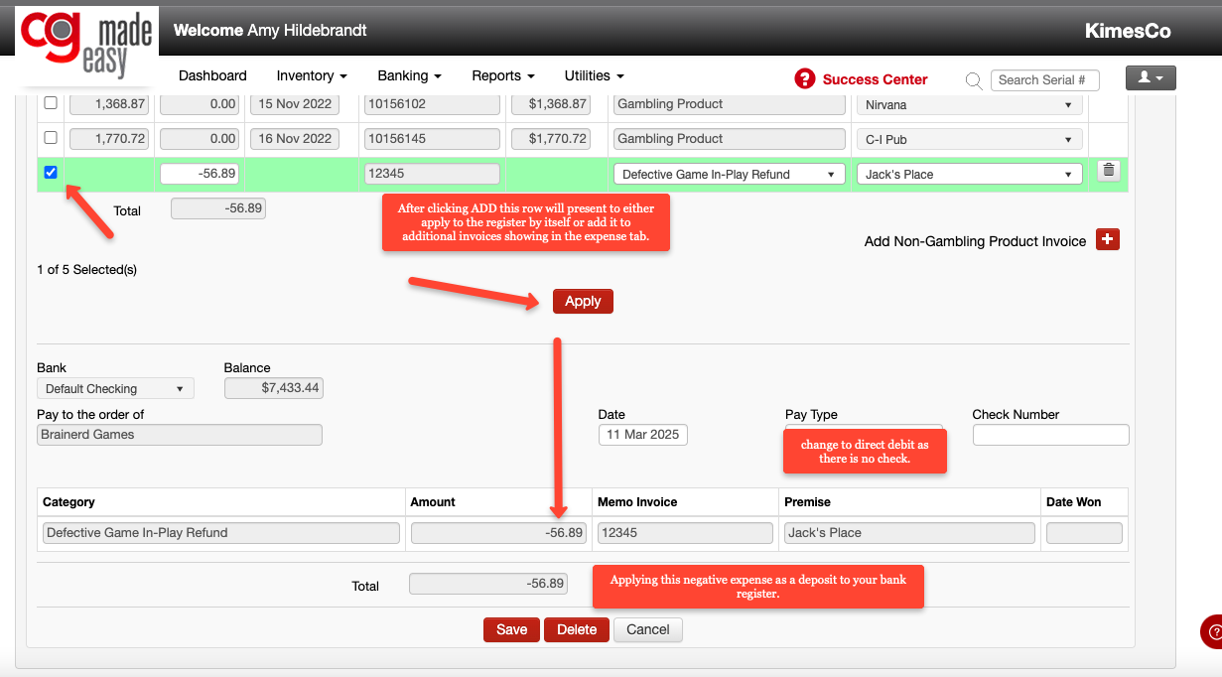This screenshot has width=1222, height=677.
Task: Click the 12345 invoice field in green row
Action: pyautogui.click(x=434, y=174)
